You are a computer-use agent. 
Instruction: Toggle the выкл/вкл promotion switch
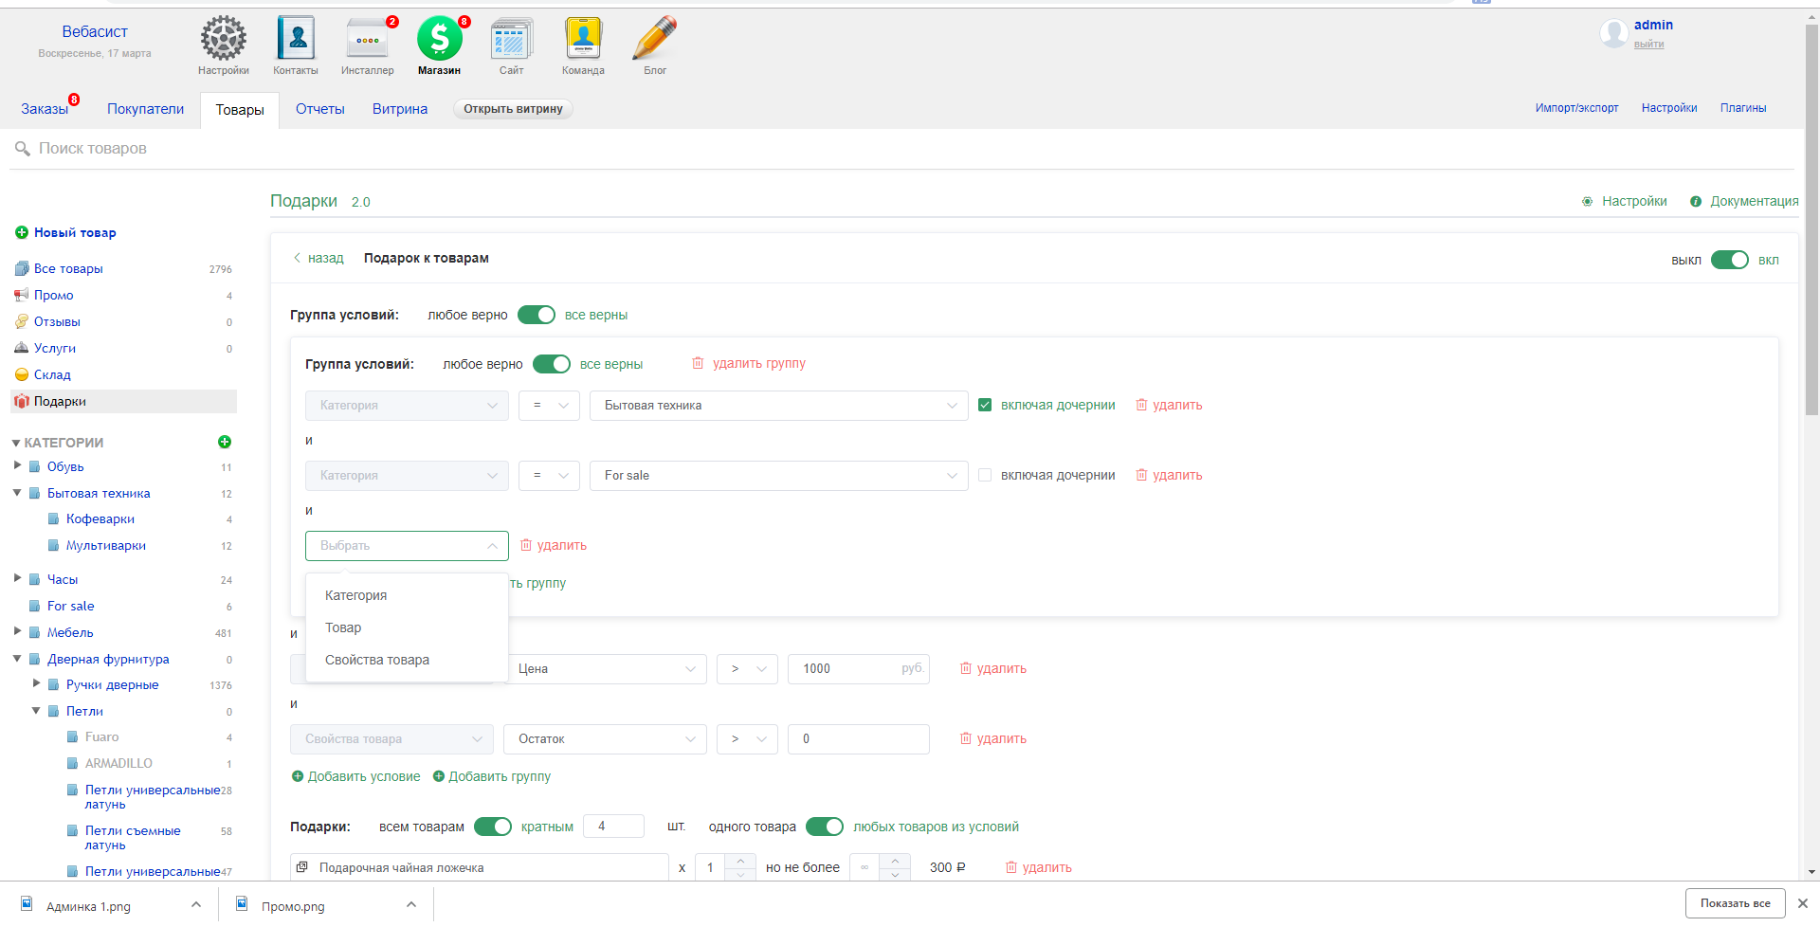click(x=1729, y=260)
